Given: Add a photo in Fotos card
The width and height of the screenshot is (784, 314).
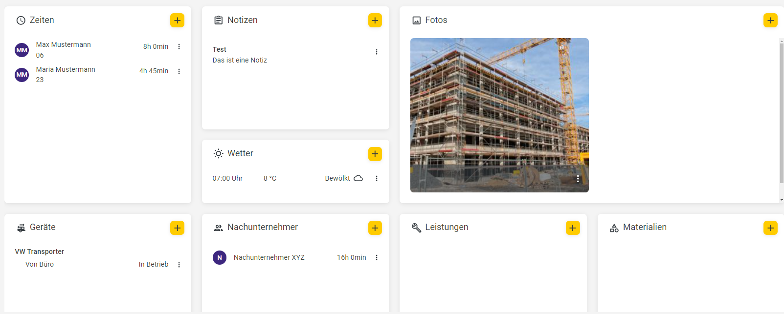Looking at the screenshot, I should [x=770, y=21].
